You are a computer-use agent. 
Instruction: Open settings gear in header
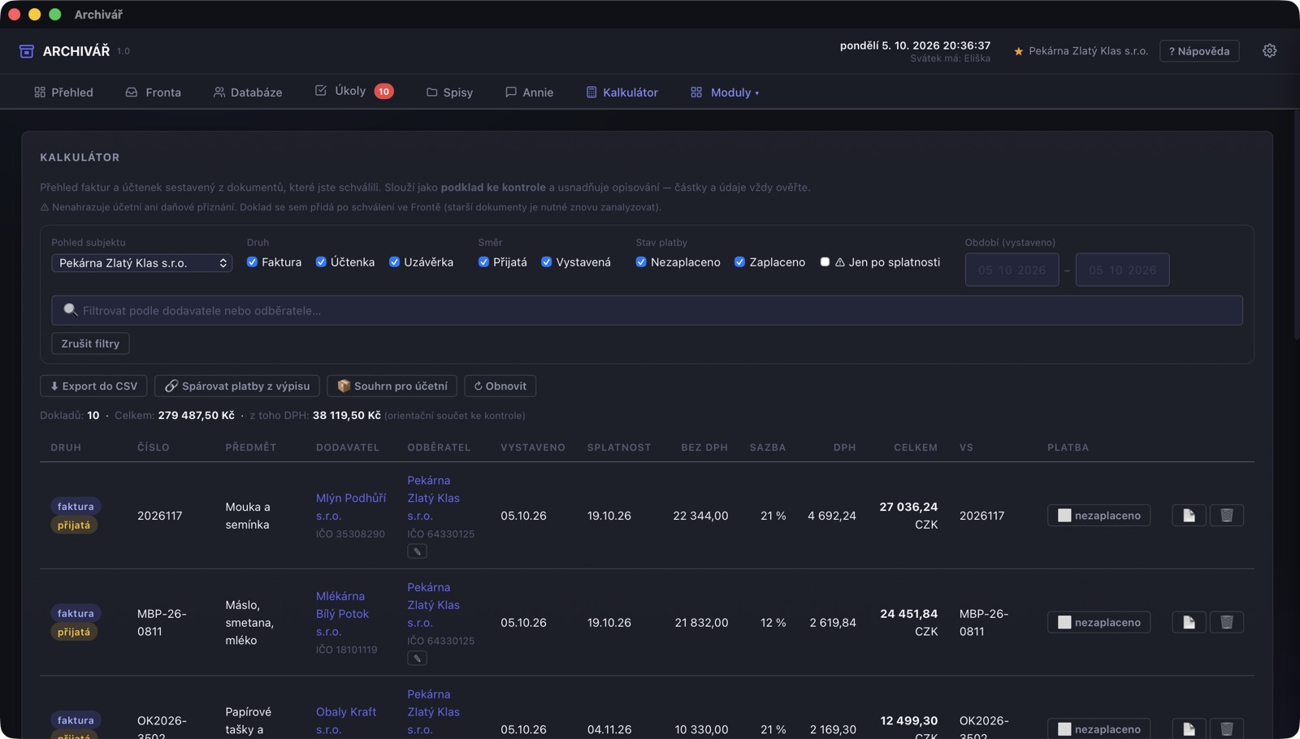1269,50
